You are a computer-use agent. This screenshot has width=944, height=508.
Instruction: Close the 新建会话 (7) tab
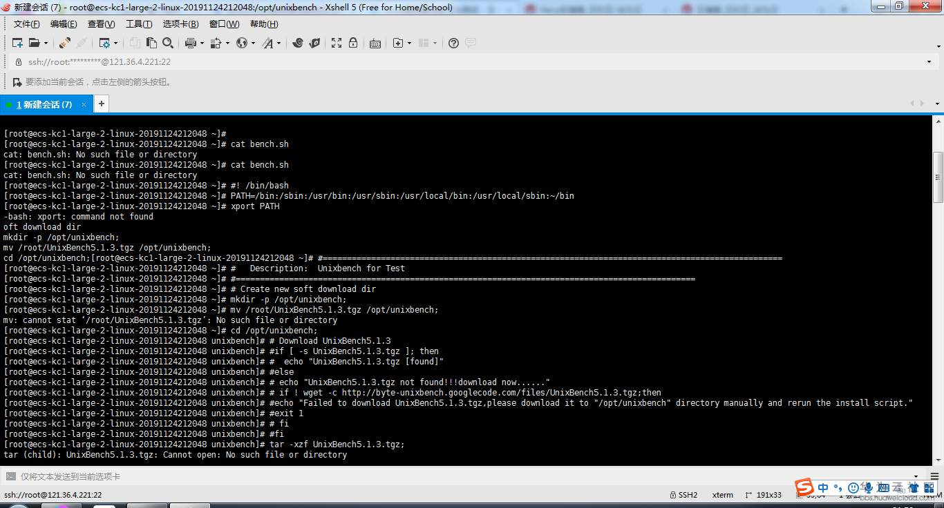[84, 104]
